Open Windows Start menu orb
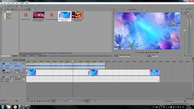The height and width of the screenshot is (109, 194). tap(3, 107)
